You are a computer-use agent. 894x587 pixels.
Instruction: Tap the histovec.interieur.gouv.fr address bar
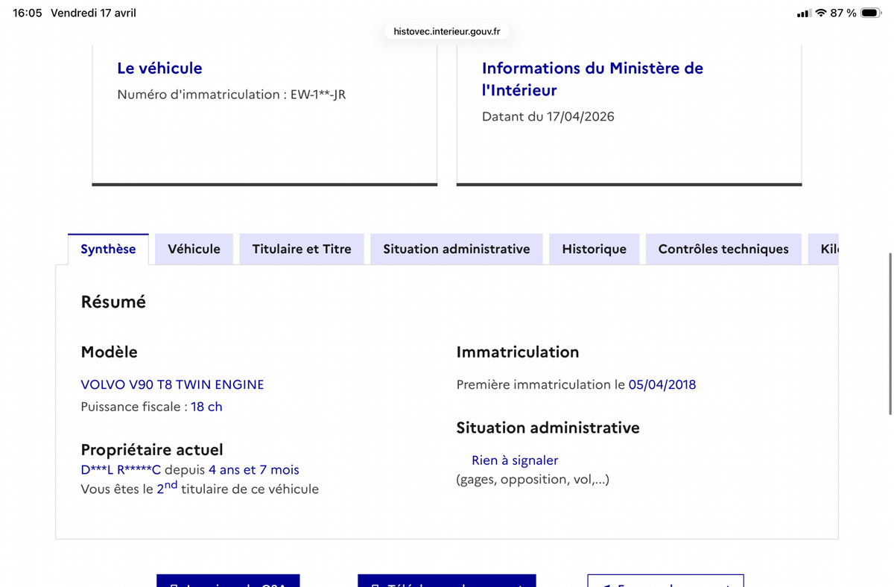click(x=447, y=31)
